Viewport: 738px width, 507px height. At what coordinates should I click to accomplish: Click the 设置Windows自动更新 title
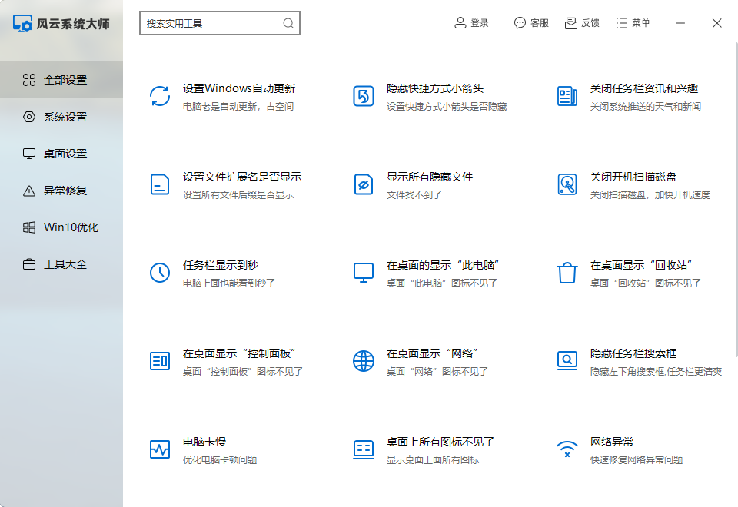point(239,88)
